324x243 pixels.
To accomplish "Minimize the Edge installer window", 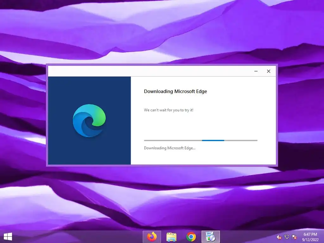I will pos(256,71).
